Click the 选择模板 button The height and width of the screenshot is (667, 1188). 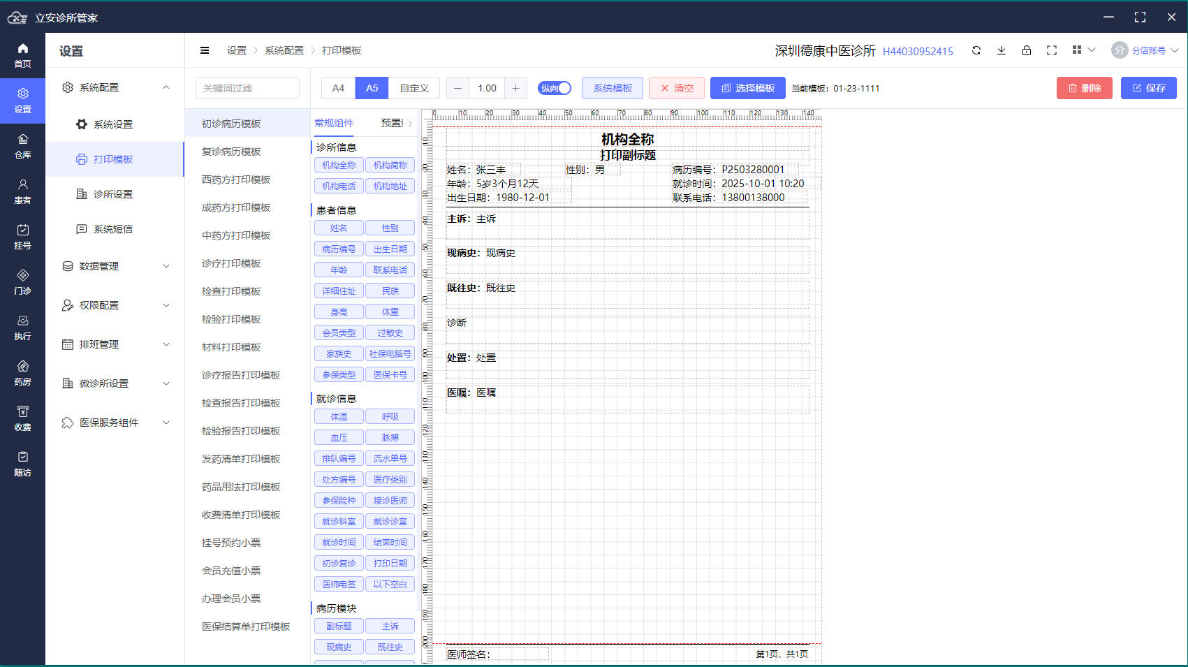coord(748,88)
